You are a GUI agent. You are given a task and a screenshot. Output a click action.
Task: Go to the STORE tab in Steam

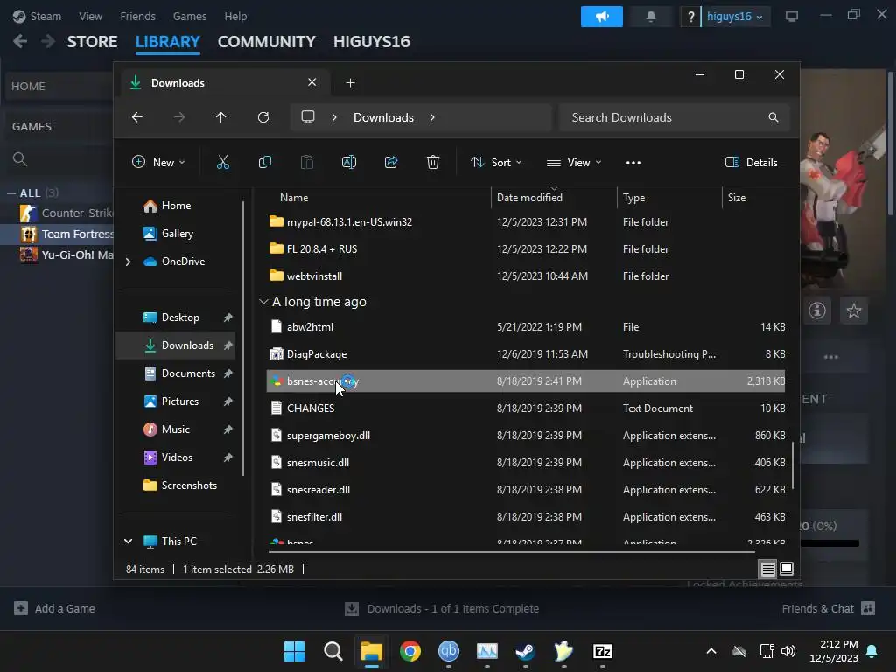coord(93,42)
